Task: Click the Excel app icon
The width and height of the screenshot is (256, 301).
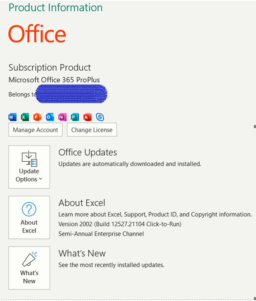Action: [x=25, y=117]
